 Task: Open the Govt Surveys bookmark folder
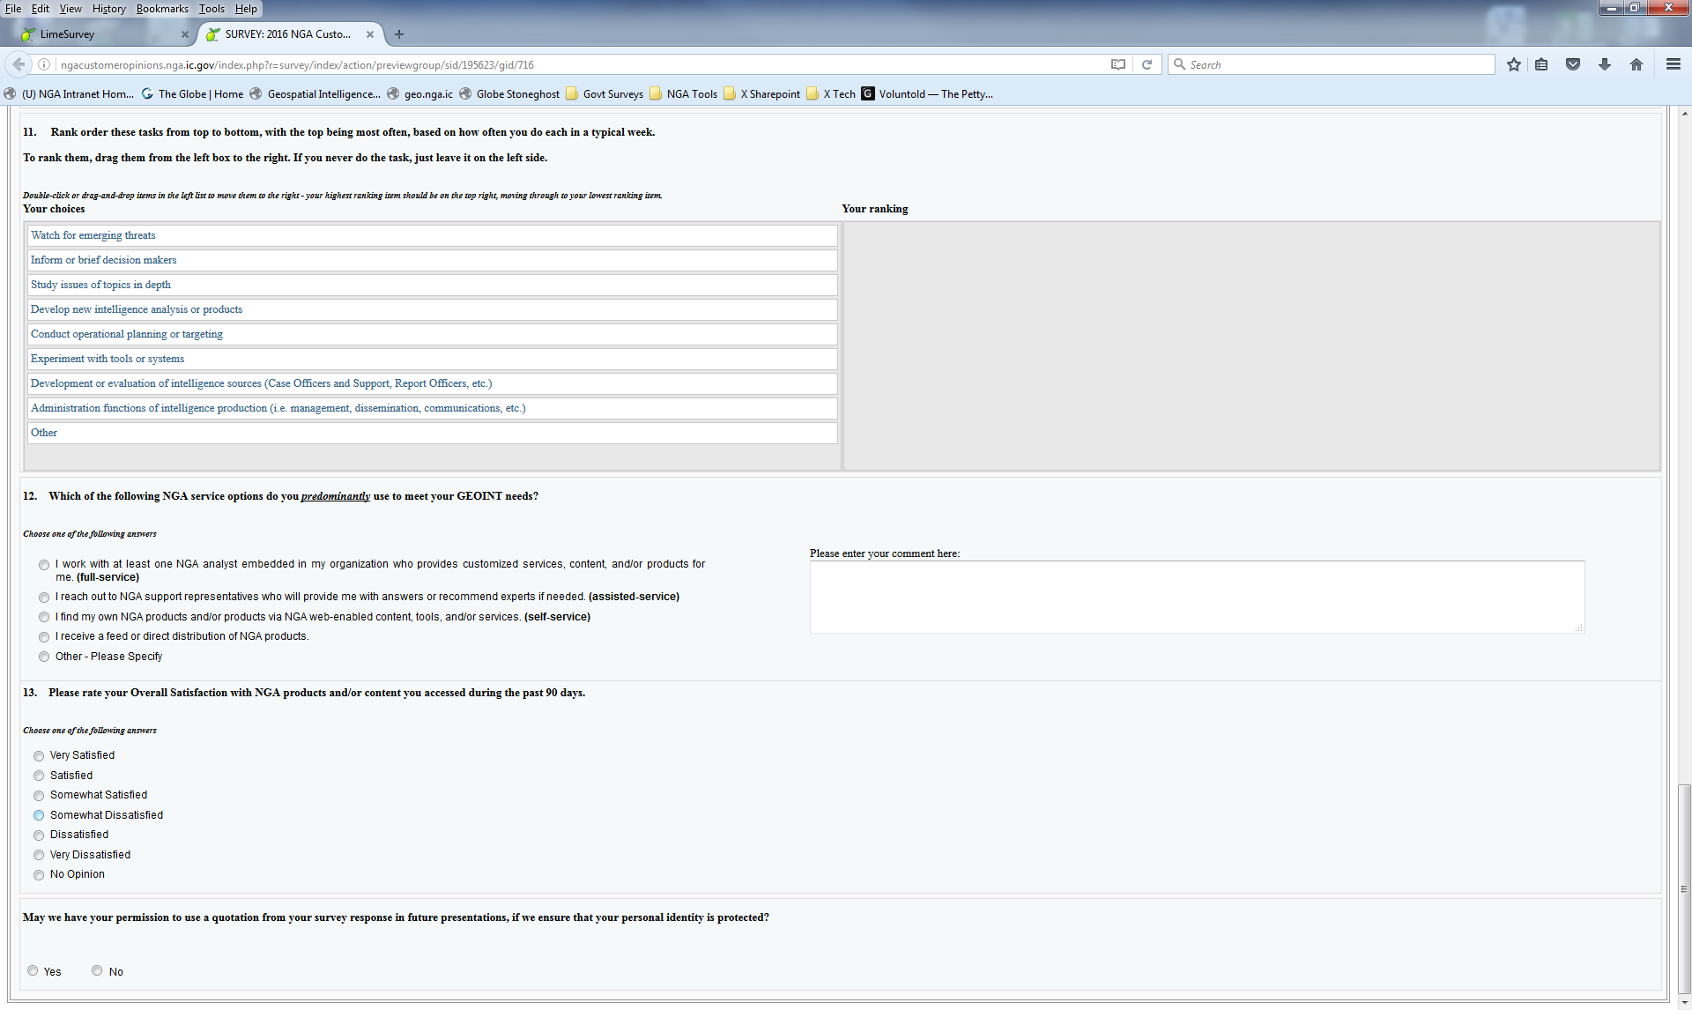pos(604,94)
